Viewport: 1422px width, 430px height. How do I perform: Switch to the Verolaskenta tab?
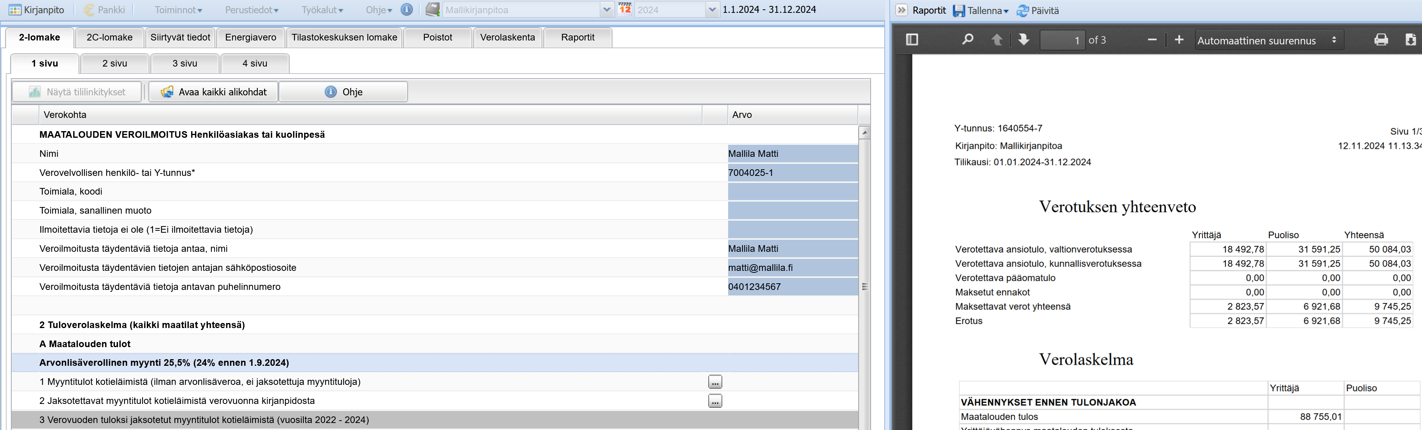(x=507, y=37)
